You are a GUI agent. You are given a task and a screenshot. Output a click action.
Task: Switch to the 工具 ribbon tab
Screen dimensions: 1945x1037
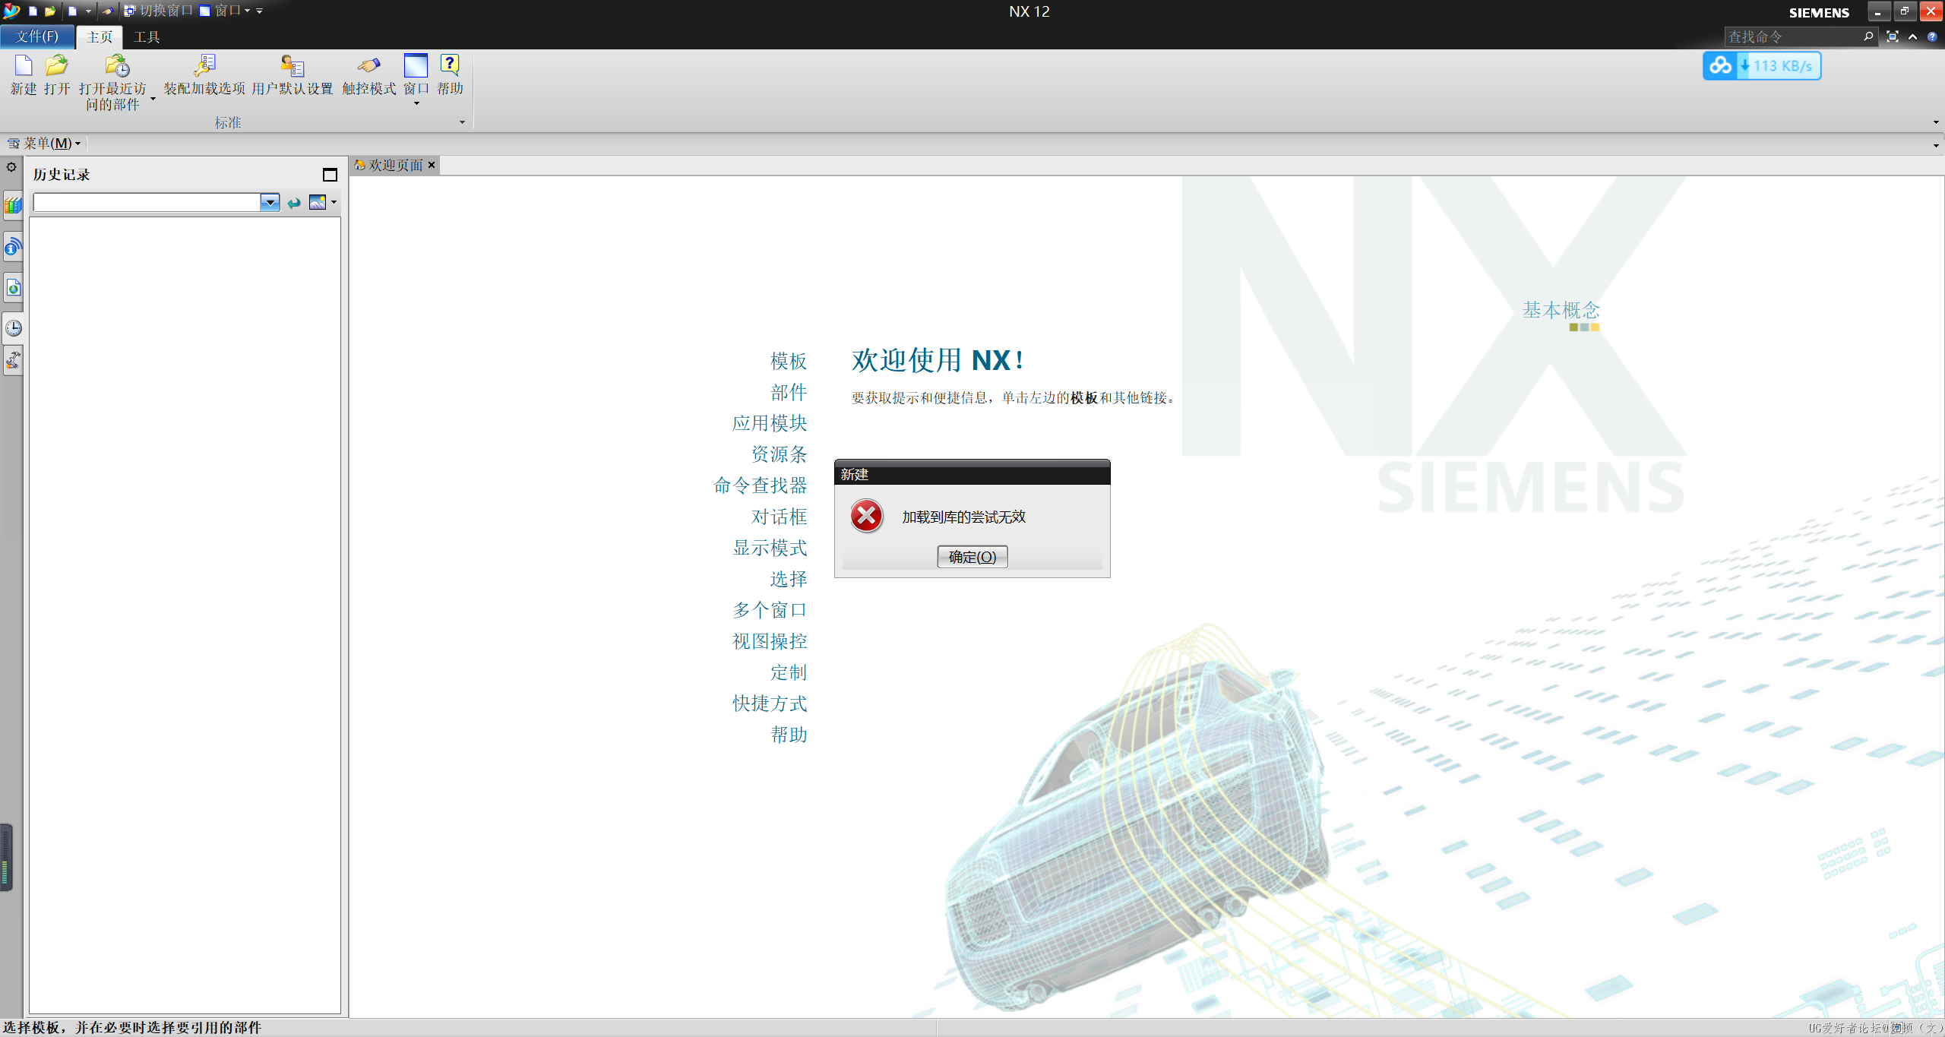147,36
